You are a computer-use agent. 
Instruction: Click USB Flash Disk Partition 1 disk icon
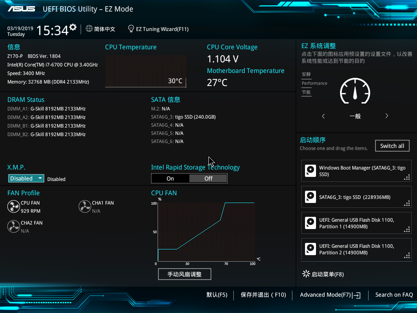coord(310,223)
